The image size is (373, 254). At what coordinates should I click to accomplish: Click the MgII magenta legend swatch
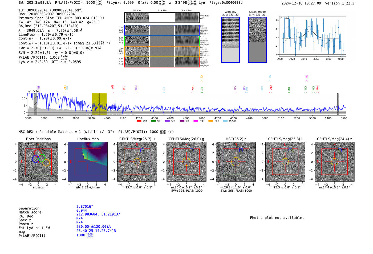pyautogui.click(x=196, y=121)
